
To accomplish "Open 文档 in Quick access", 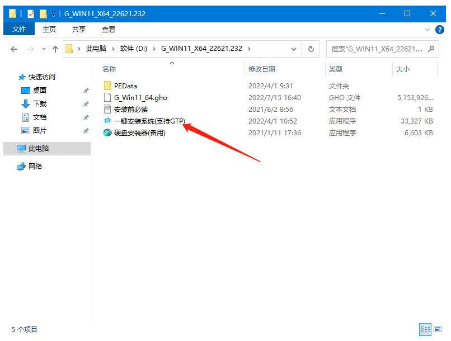I will pyautogui.click(x=40, y=117).
